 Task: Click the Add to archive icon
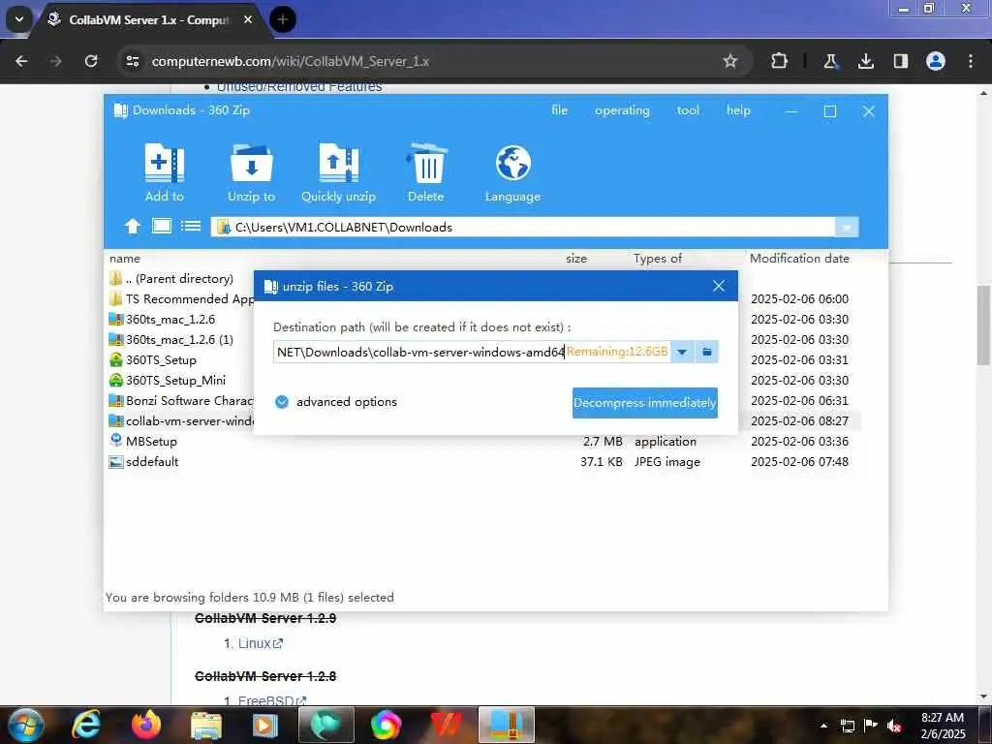(x=165, y=163)
